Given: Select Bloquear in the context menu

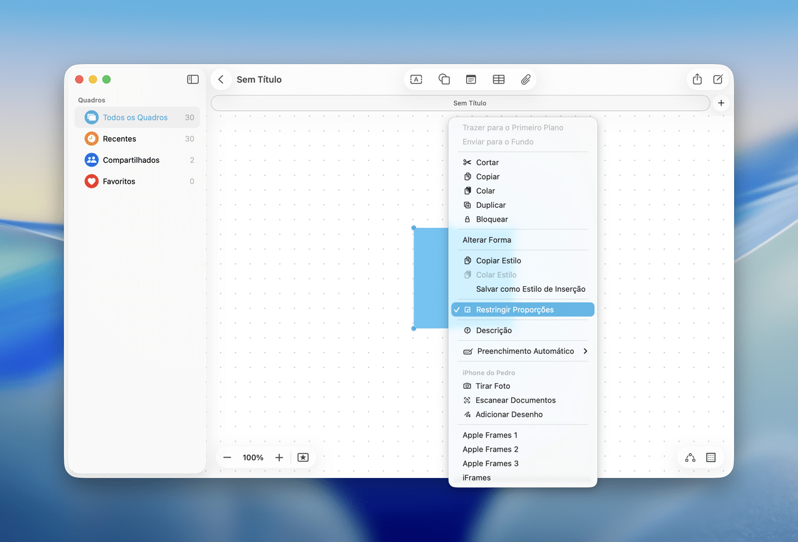Looking at the screenshot, I should point(491,220).
